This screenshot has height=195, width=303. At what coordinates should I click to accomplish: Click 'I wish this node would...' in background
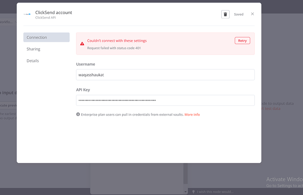click(215, 192)
